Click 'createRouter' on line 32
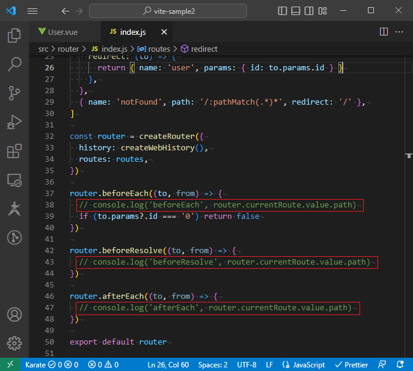The height and width of the screenshot is (371, 413). 167,136
